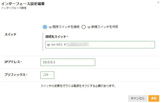Open the /24 prefix dropdown
The height and width of the screenshot is (103, 161).
47,75
